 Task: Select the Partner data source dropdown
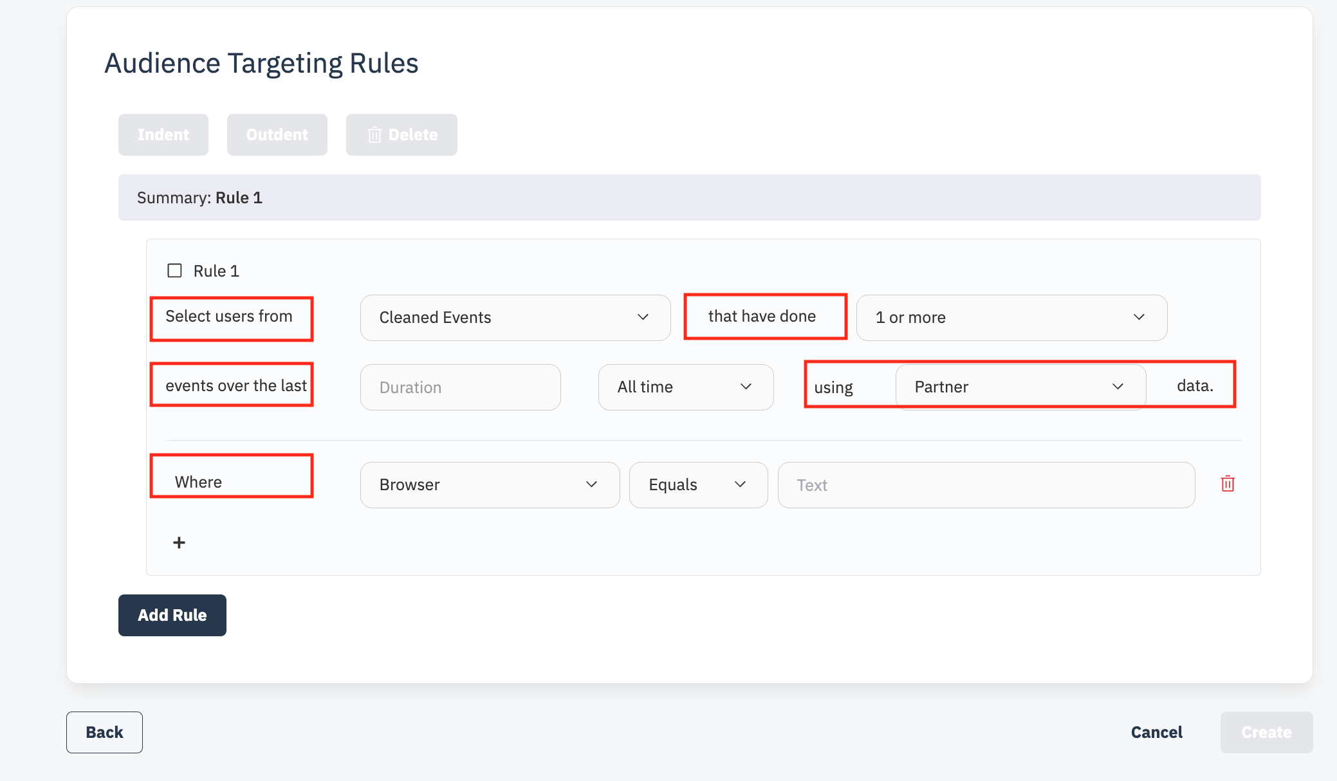(1020, 387)
